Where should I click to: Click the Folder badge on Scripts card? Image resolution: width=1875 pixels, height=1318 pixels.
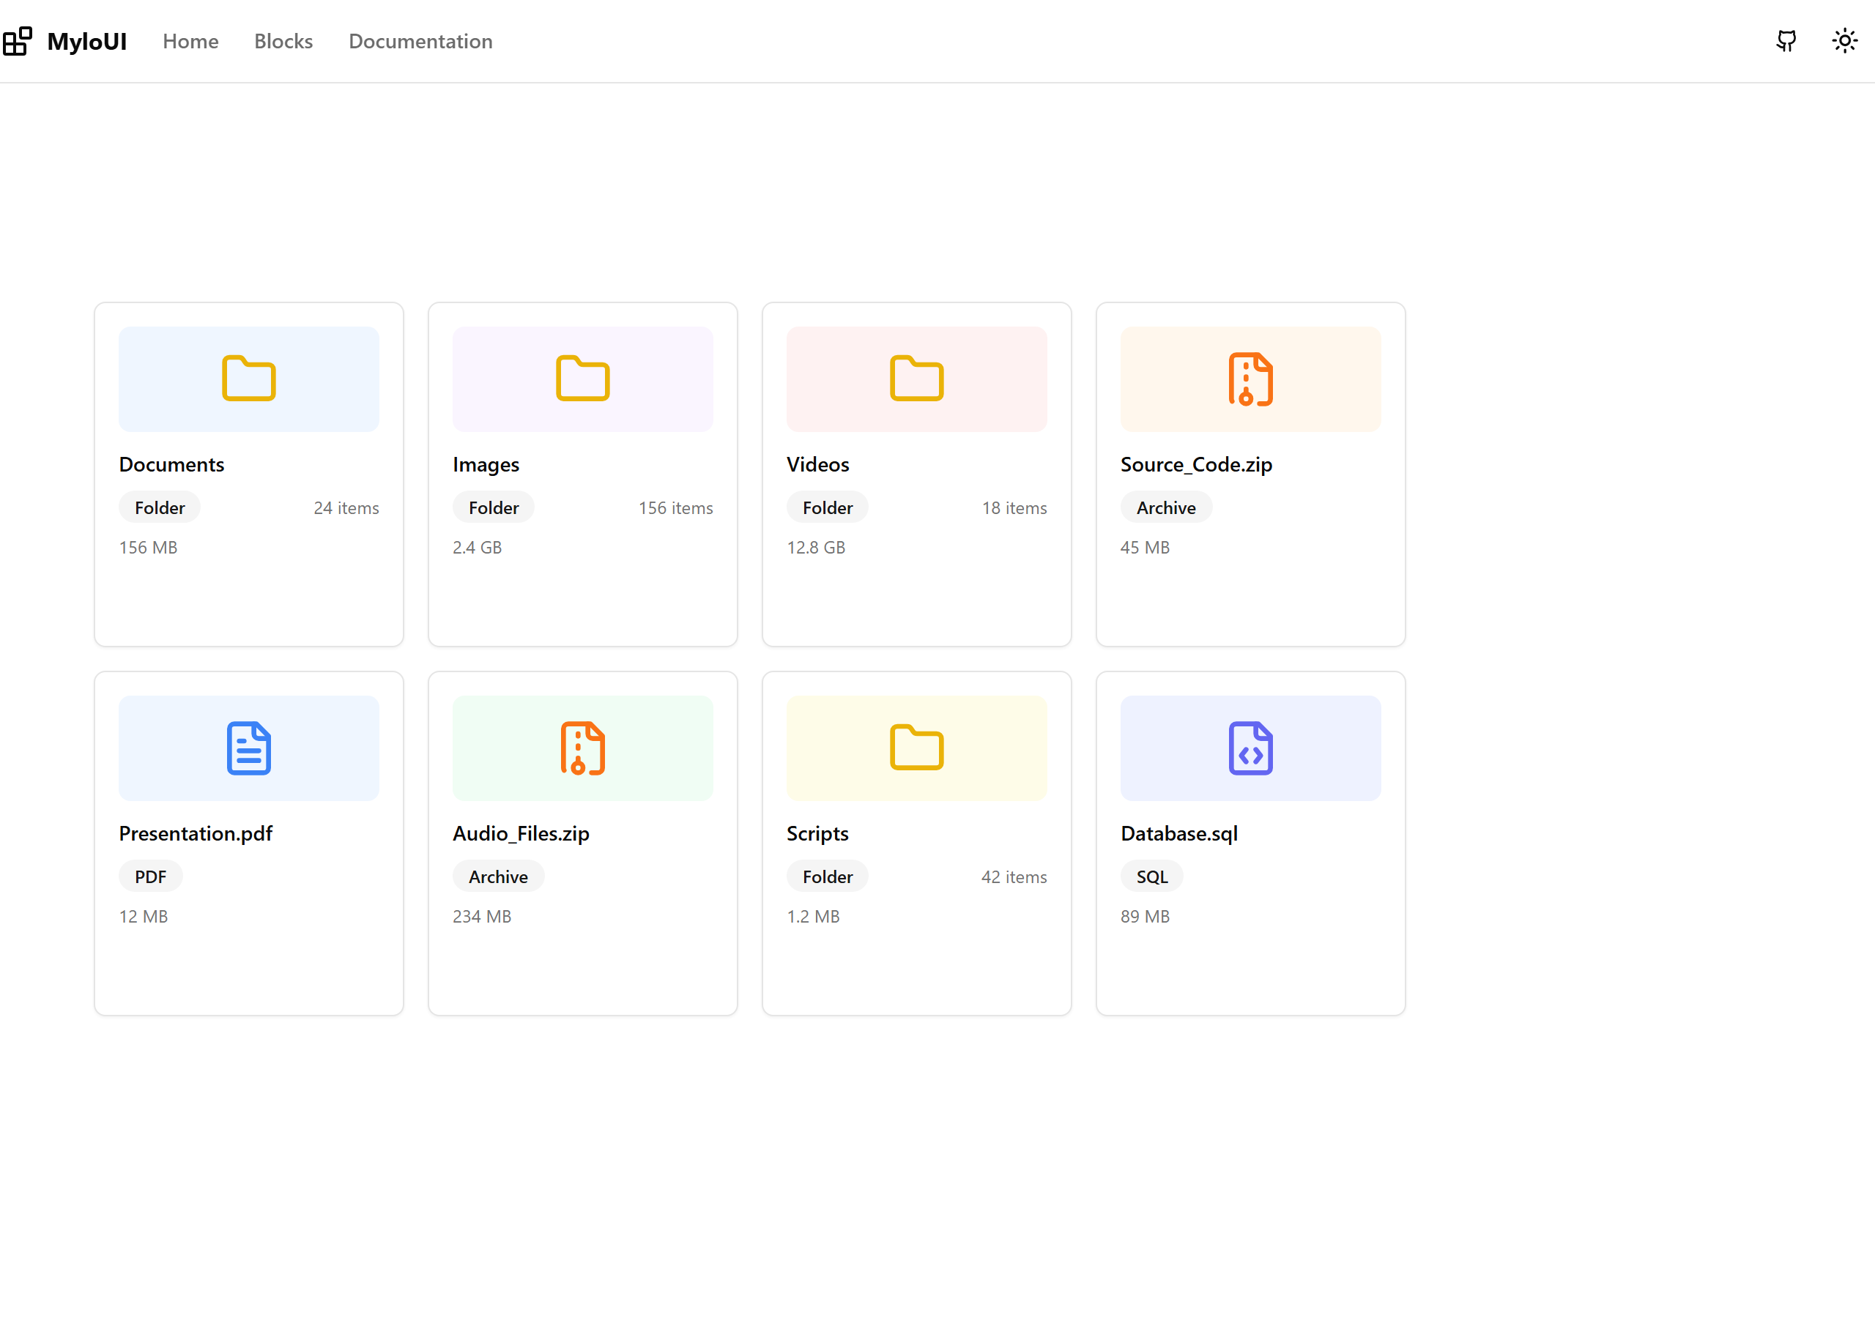coord(828,876)
